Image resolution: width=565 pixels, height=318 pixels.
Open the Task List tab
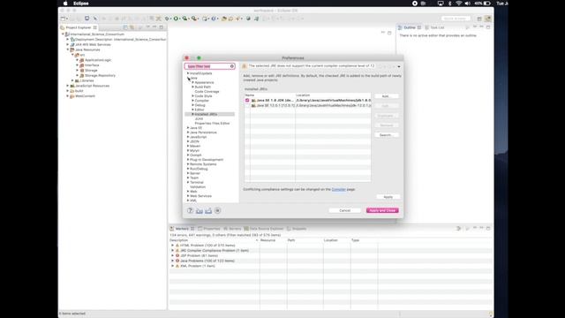pyautogui.click(x=434, y=27)
